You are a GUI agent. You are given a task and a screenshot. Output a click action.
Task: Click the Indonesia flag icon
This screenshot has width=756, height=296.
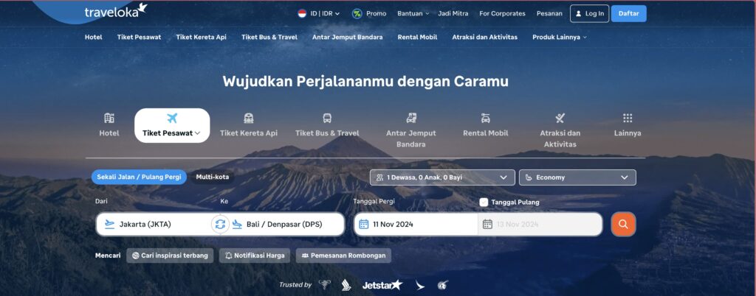click(302, 13)
